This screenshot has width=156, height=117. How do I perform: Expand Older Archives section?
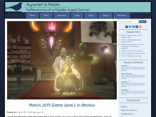129,110
